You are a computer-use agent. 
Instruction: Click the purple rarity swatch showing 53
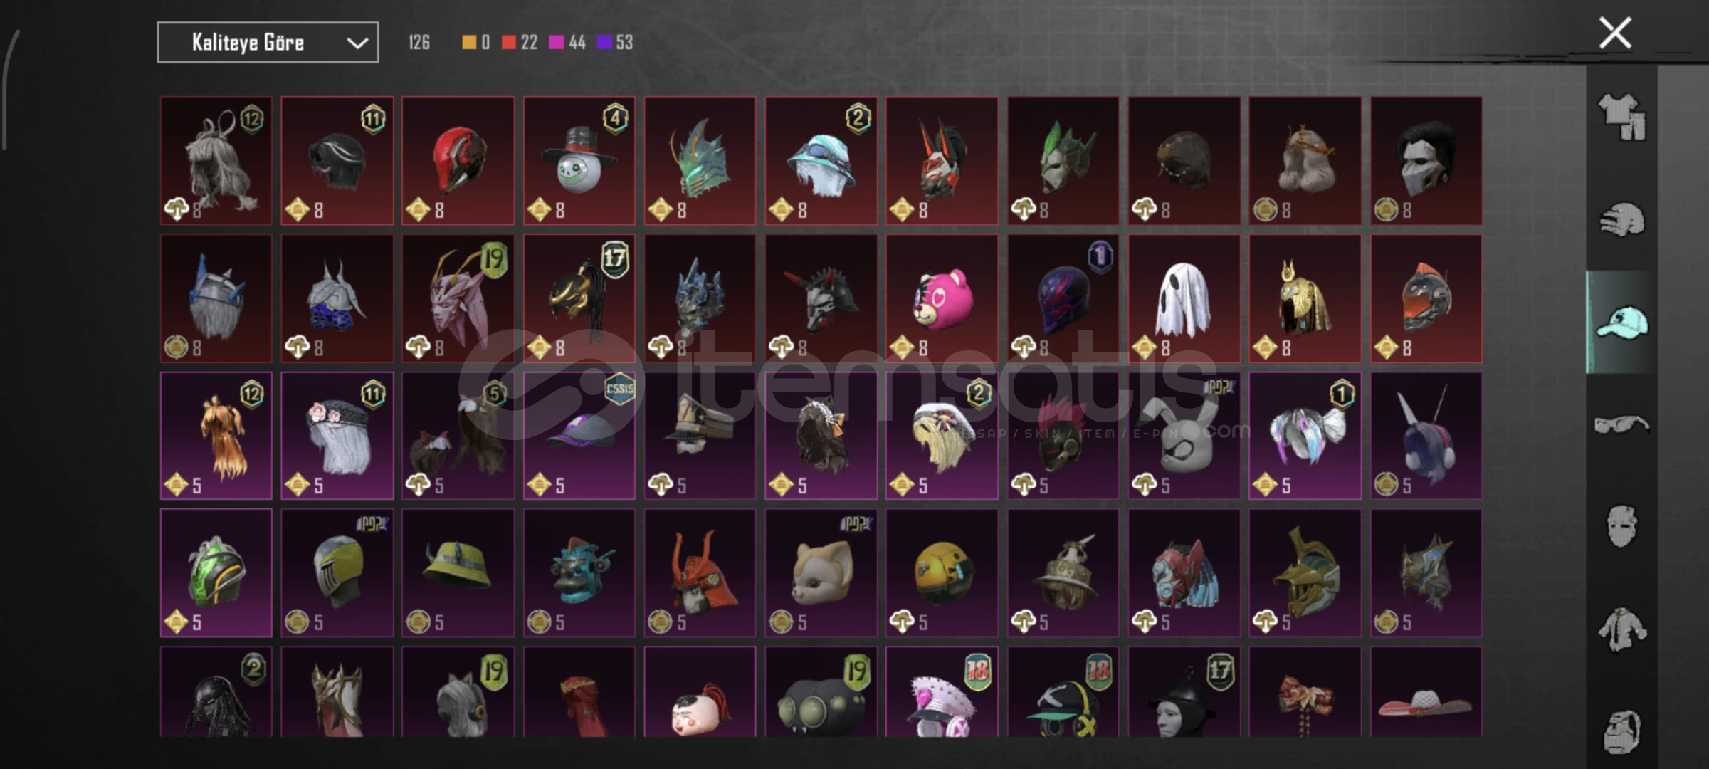click(604, 43)
